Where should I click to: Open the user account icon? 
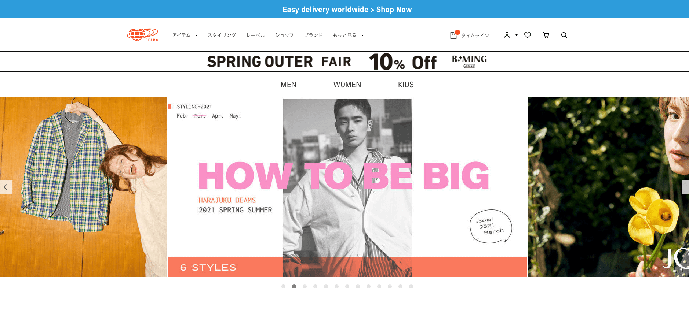(507, 35)
